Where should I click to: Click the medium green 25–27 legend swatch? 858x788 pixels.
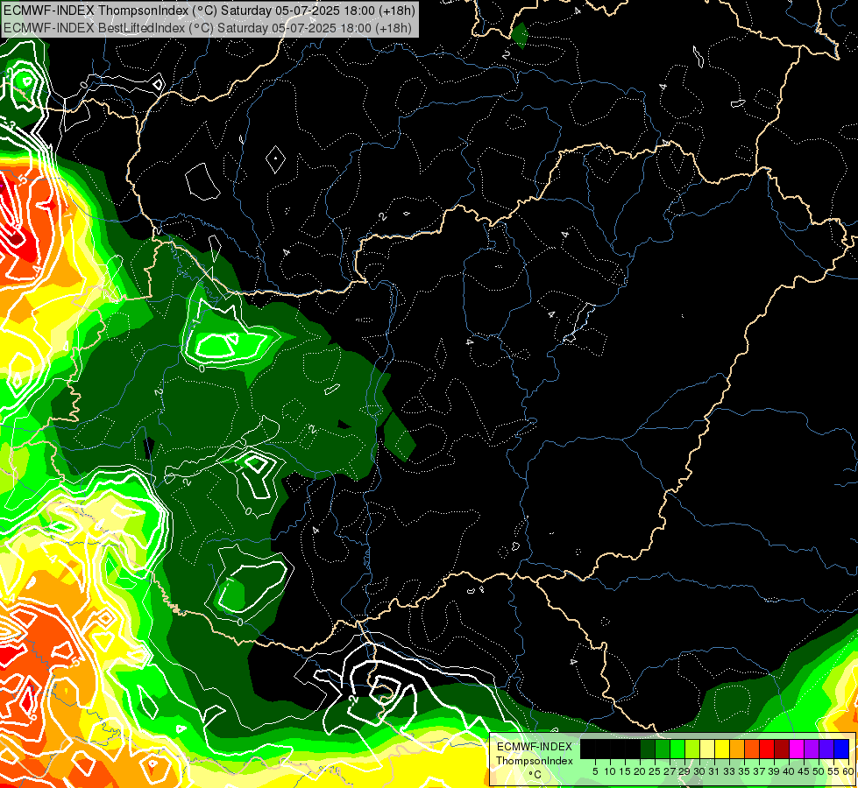(x=663, y=749)
